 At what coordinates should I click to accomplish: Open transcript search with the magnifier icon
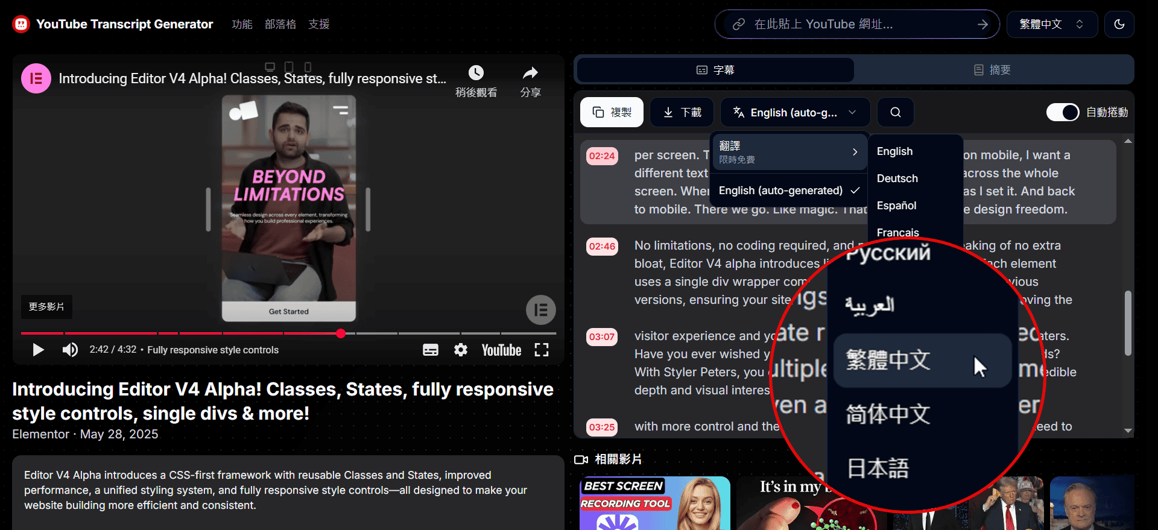[895, 113]
